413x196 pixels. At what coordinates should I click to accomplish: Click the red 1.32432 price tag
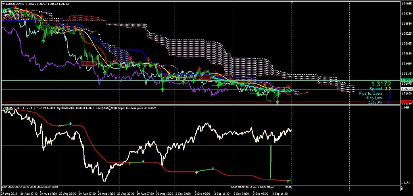coord(89,63)
